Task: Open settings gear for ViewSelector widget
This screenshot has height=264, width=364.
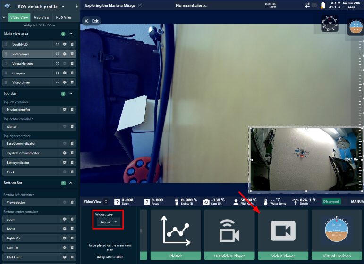Action: click(65, 202)
